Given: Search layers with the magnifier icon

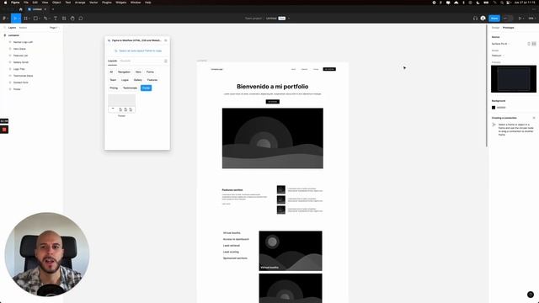Looking at the screenshot, I should click(x=4, y=28).
